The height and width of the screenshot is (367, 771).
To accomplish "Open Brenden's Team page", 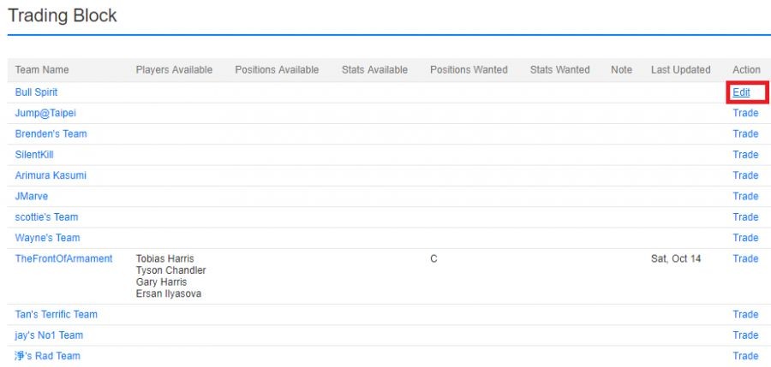I will tap(51, 134).
